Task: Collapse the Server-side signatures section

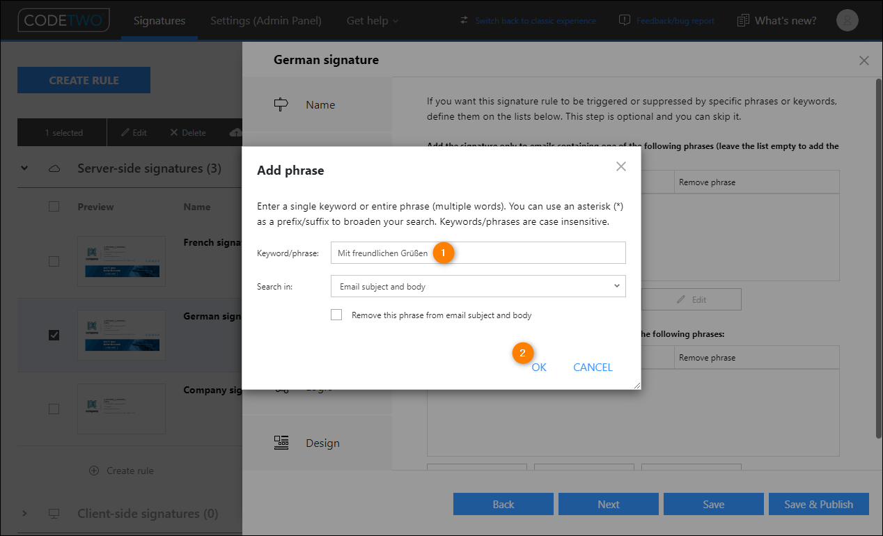Action: pyautogui.click(x=24, y=168)
